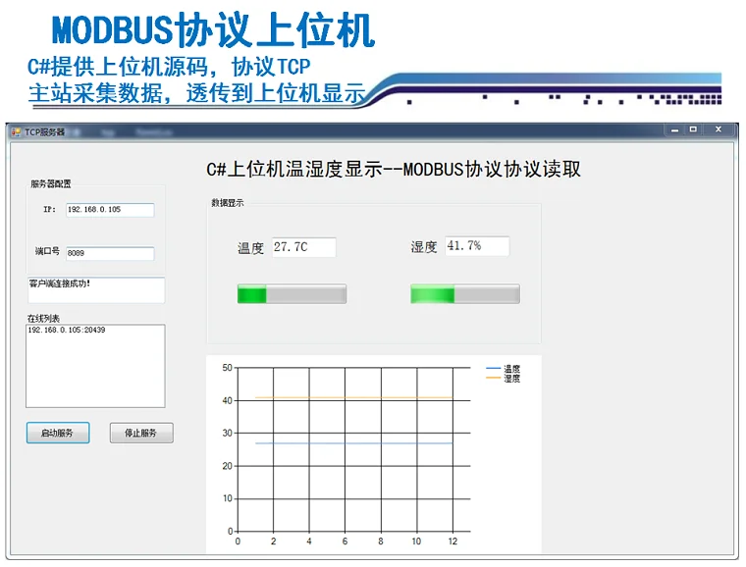
Task: Click the orange humidity line in chart
Action: pos(353,397)
